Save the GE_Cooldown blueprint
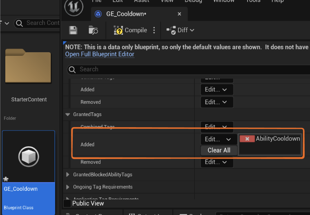This screenshot has height=215, width=310. pos(73,30)
